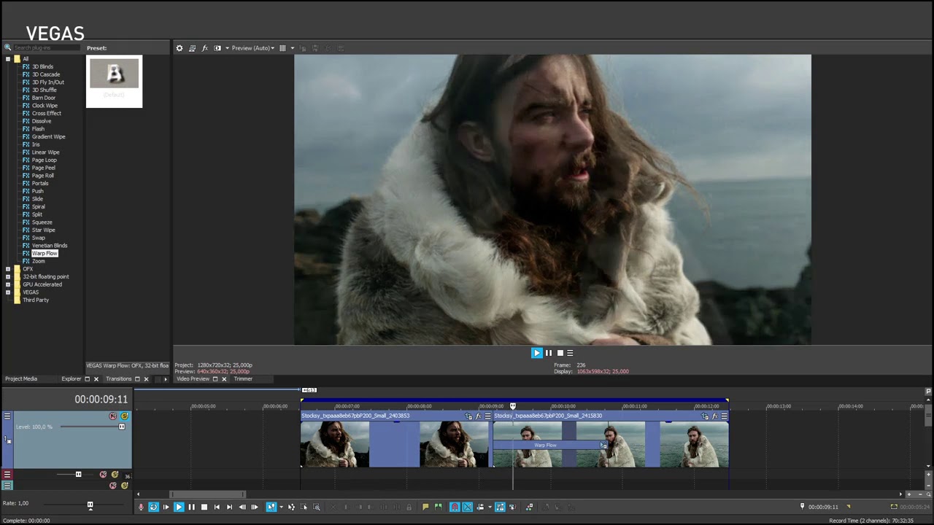Step to previous frame
934x525 pixels.
point(242,507)
